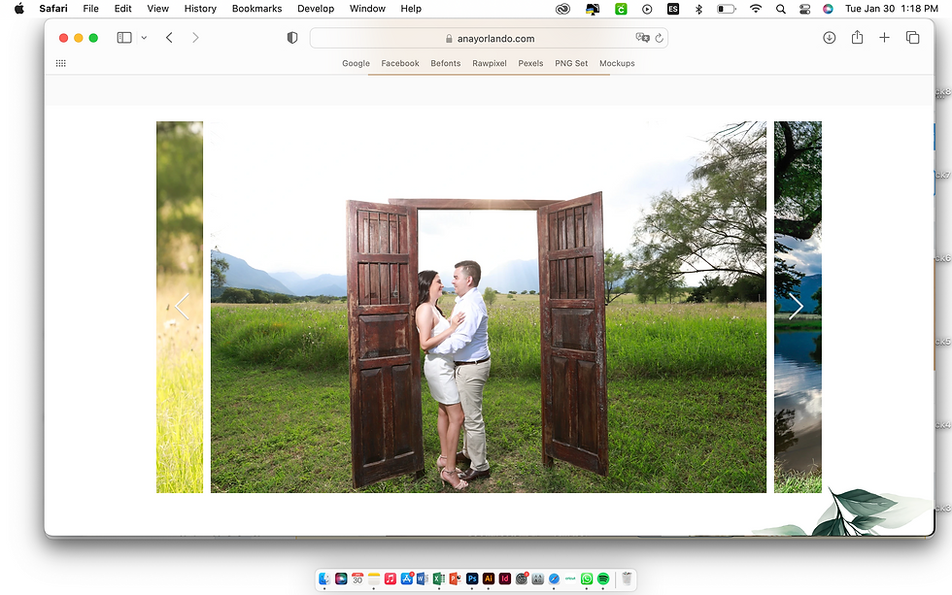Open Finder from the Dock
Image resolution: width=952 pixels, height=595 pixels.
[324, 578]
